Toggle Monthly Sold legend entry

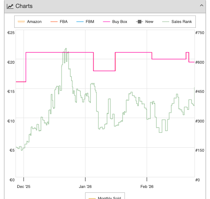pos(105,198)
